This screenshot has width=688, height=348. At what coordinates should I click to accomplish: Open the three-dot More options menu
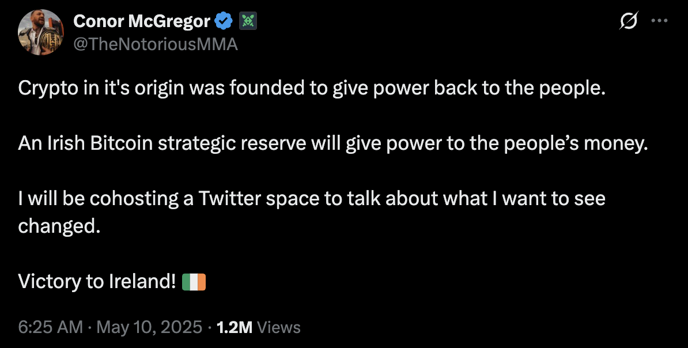coord(658,21)
